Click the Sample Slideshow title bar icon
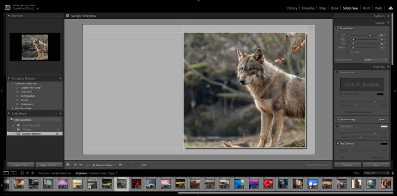Screen dimensions: 397x196 [67, 16]
